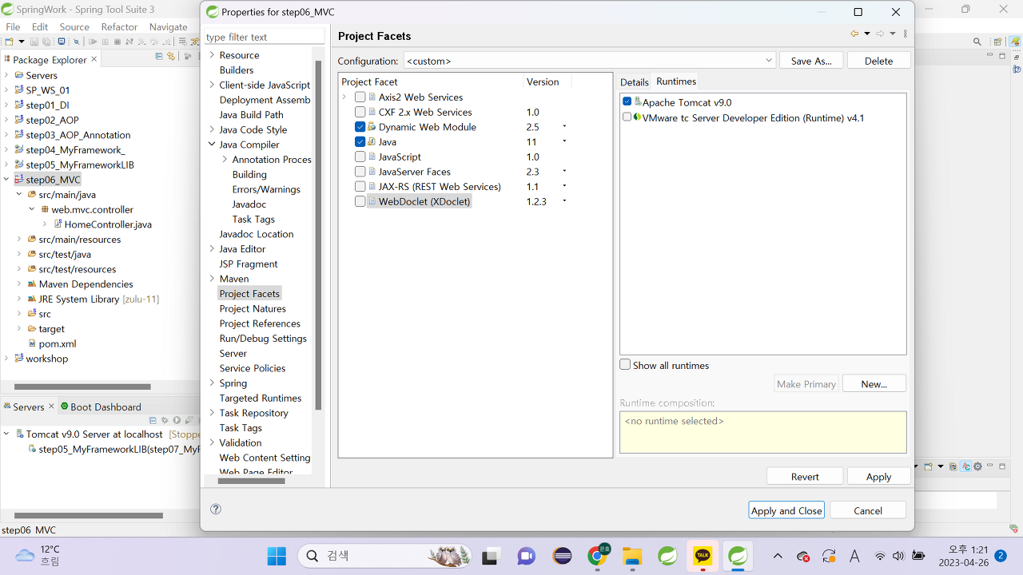The image size is (1023, 575).
Task: Check the CXF 2.x Web Services facet
Action: pyautogui.click(x=360, y=112)
